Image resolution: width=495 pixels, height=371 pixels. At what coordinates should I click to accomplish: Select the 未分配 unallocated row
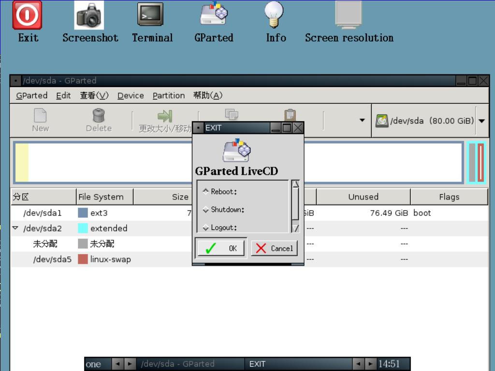pyautogui.click(x=249, y=243)
